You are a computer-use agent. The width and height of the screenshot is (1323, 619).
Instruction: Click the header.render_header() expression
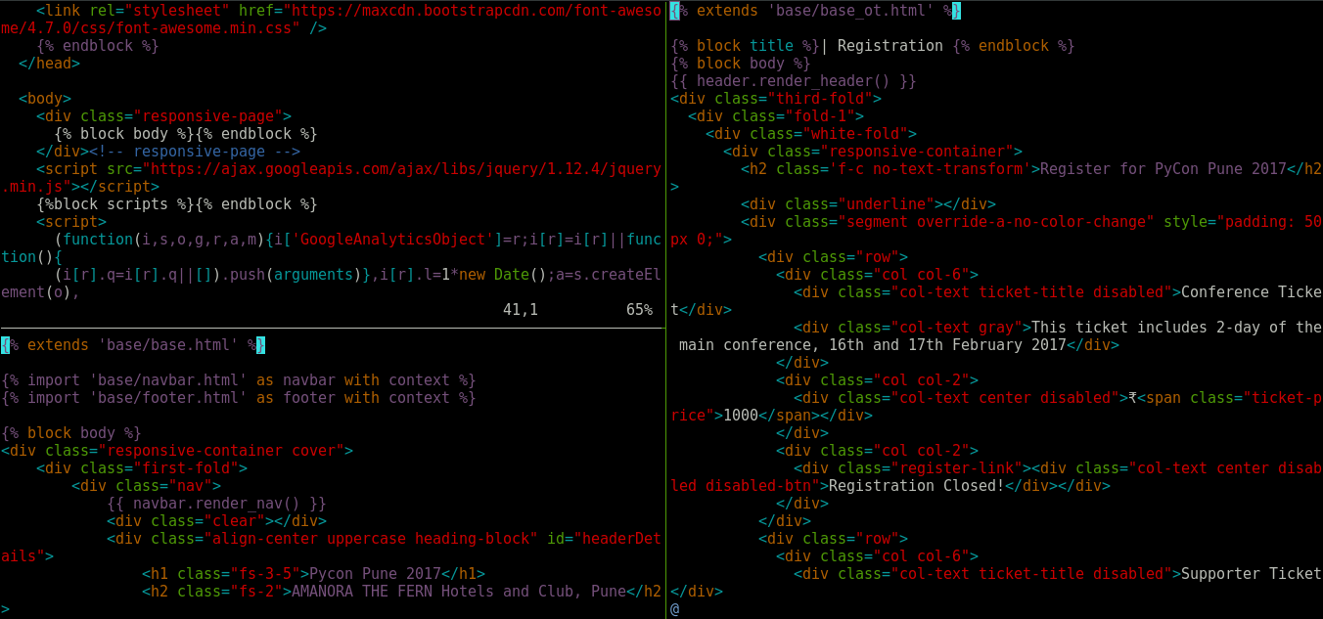click(794, 81)
